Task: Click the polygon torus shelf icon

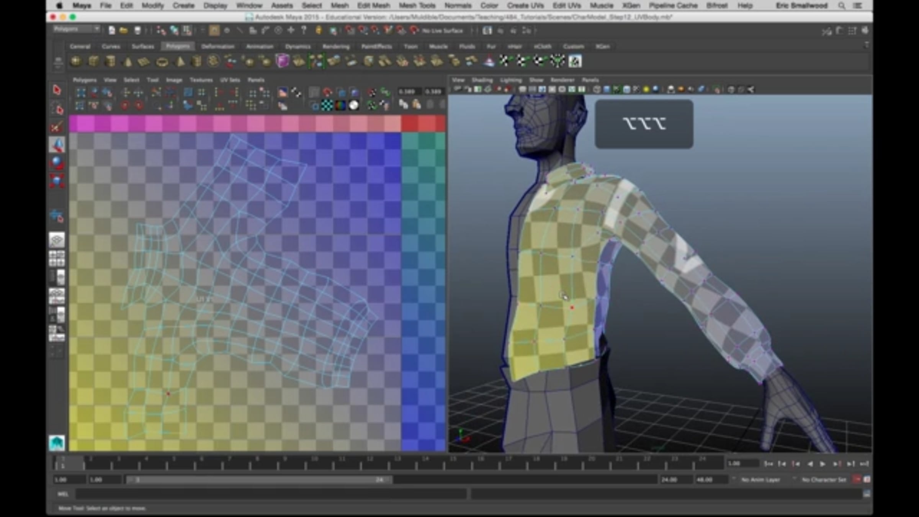Action: click(162, 62)
